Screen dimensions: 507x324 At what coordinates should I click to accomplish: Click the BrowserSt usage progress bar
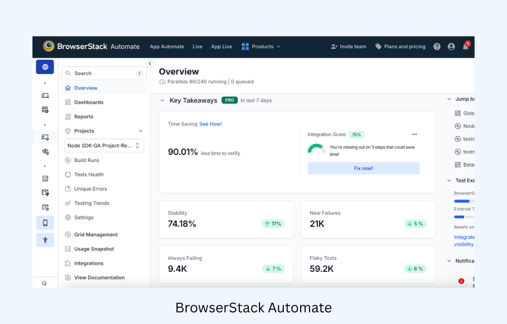click(464, 201)
